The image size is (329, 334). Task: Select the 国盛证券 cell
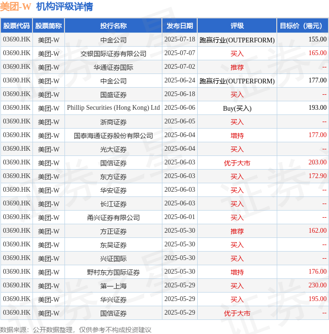pos(113,95)
